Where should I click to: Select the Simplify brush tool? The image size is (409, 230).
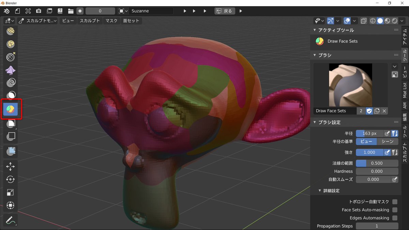coord(11,82)
